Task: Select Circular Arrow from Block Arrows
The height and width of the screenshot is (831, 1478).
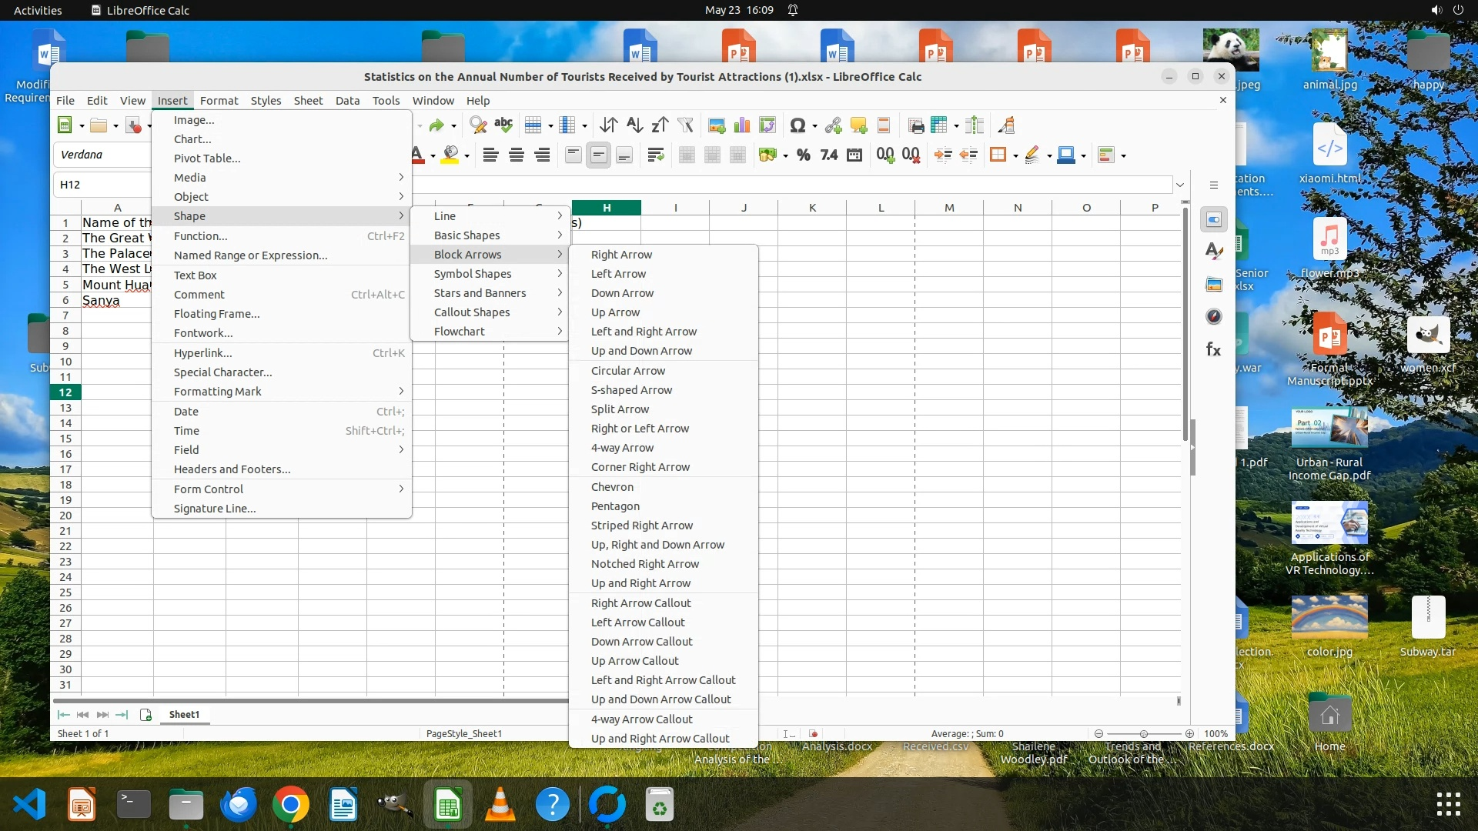Action: pyautogui.click(x=627, y=371)
